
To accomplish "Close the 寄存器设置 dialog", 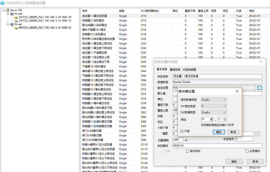I will [237, 91].
